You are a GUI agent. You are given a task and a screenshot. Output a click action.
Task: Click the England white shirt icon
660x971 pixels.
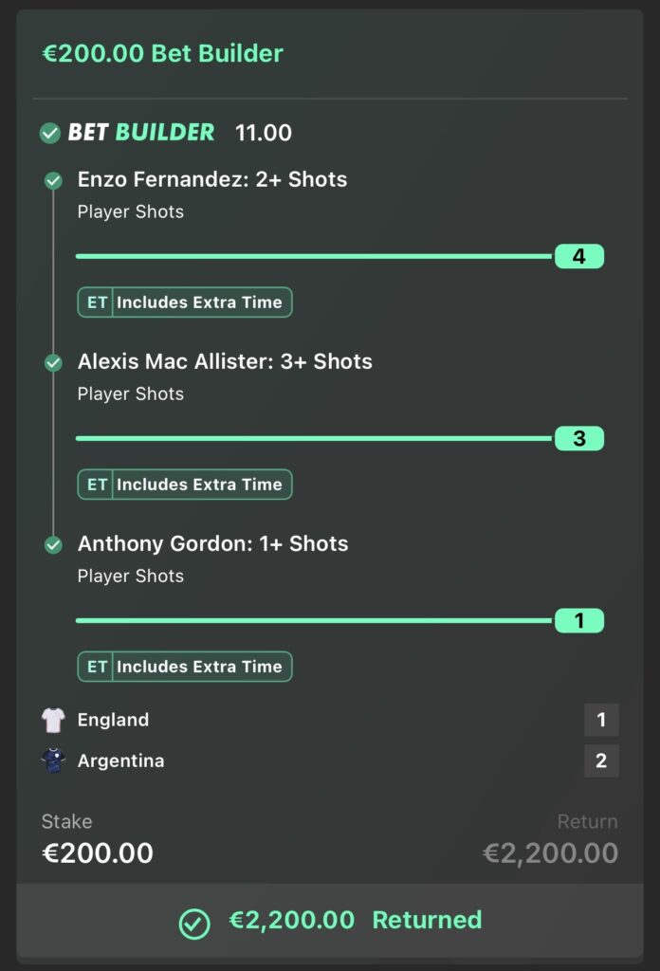click(x=53, y=720)
